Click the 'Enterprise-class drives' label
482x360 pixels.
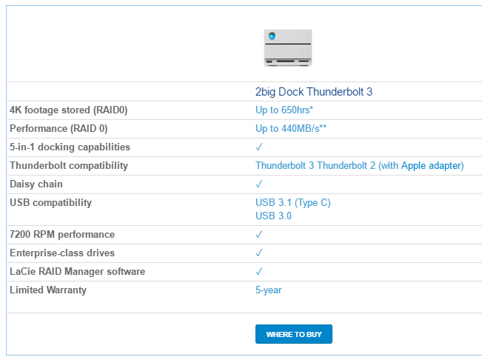pyautogui.click(x=62, y=253)
